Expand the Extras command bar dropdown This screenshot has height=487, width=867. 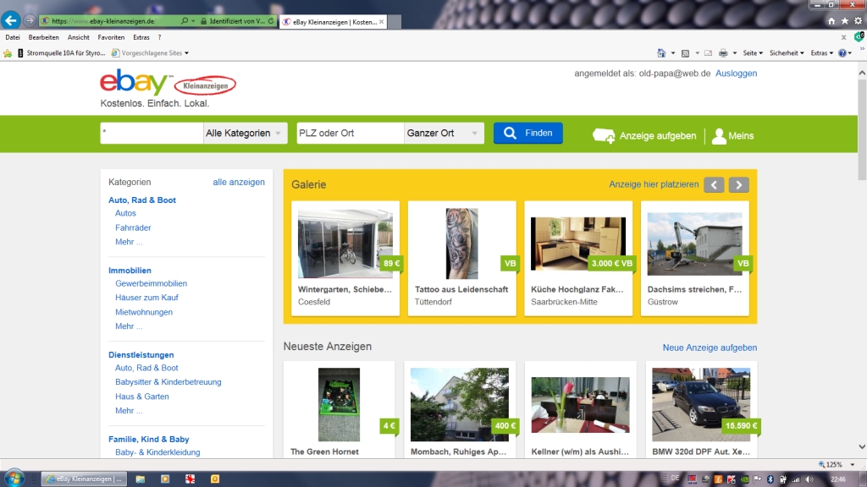pyautogui.click(x=821, y=53)
